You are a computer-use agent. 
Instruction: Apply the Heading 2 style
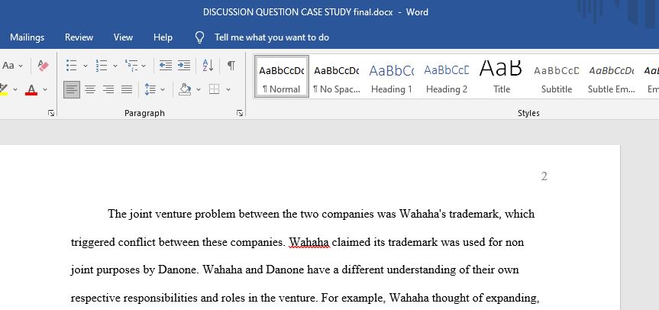pyautogui.click(x=447, y=76)
